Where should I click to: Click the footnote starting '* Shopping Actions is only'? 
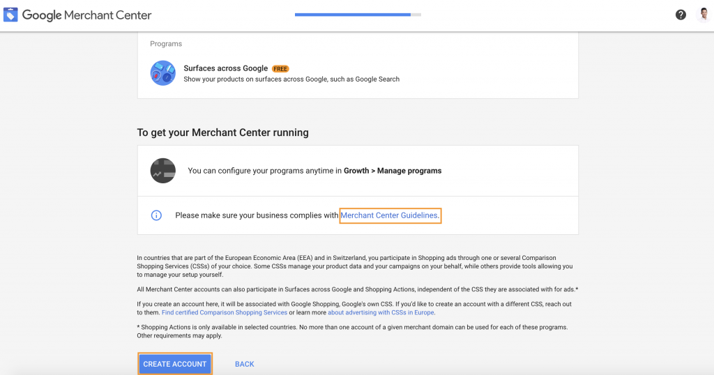(x=352, y=331)
